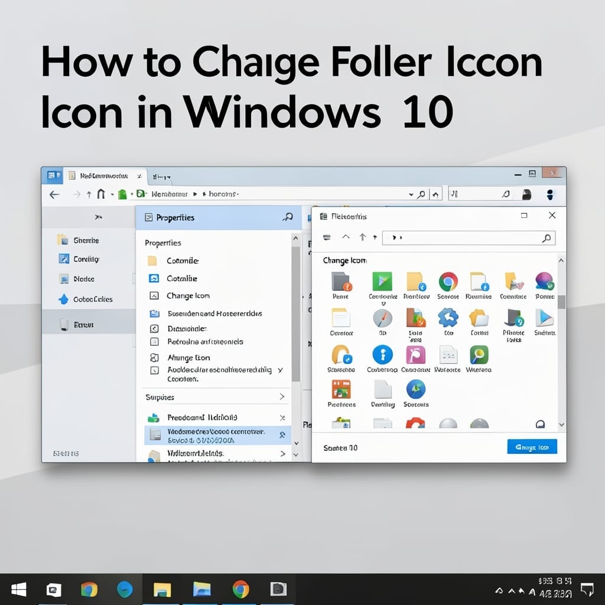Screen dimensions: 605x605
Task: Select the blank page icon labeled Danting
Action: click(x=383, y=389)
